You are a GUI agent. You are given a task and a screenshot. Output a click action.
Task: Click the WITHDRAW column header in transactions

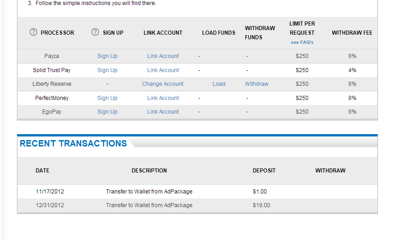click(x=330, y=171)
